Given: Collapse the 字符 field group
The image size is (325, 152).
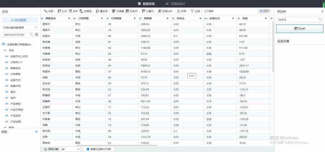Looking at the screenshot, I should click(5, 50).
